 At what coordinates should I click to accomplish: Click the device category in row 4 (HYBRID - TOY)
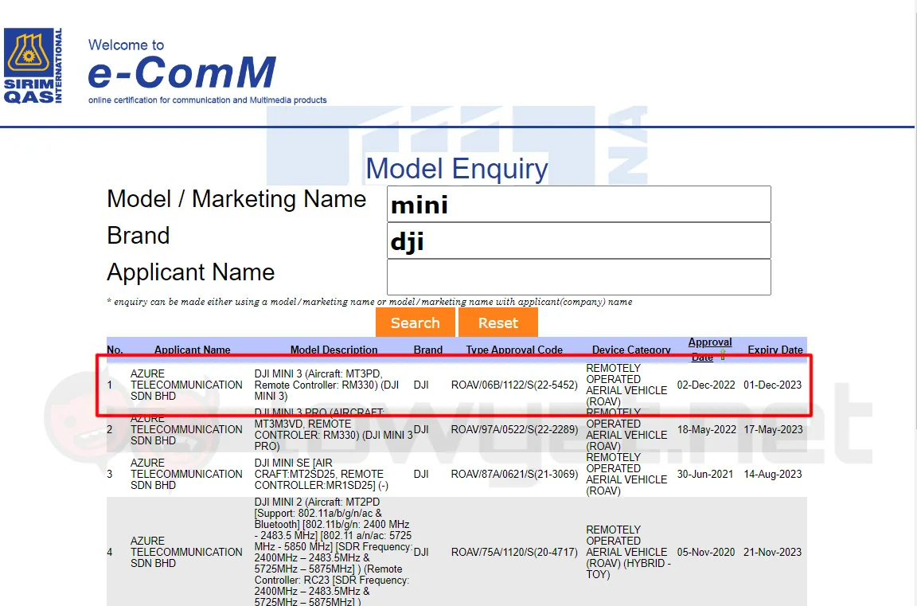pyautogui.click(x=628, y=552)
